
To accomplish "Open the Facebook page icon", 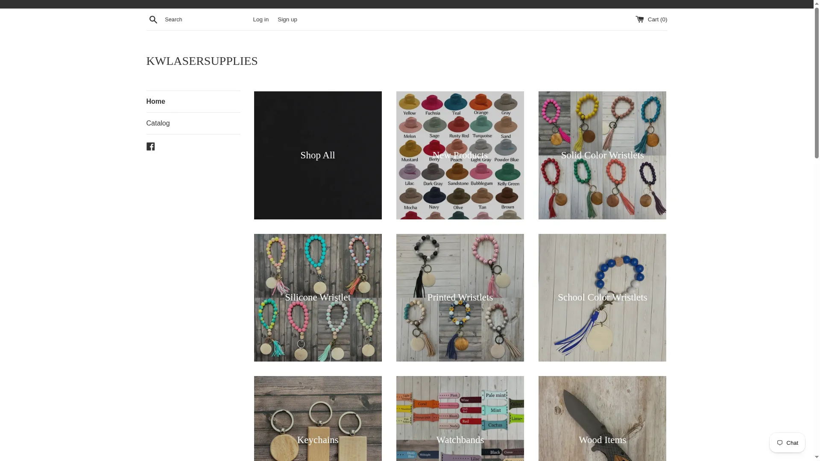I will click(150, 146).
